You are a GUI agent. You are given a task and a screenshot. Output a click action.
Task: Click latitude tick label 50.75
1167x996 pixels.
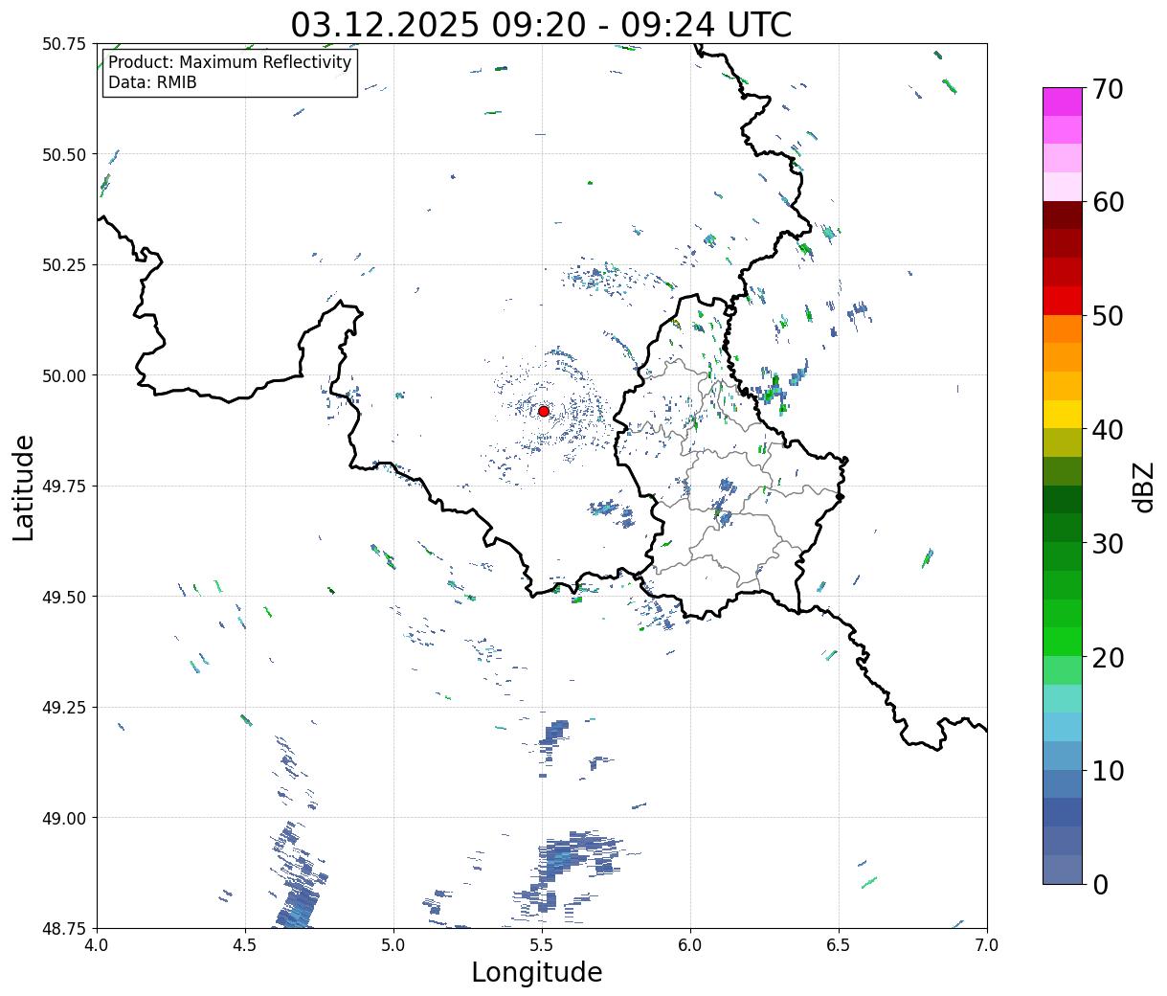(64, 44)
